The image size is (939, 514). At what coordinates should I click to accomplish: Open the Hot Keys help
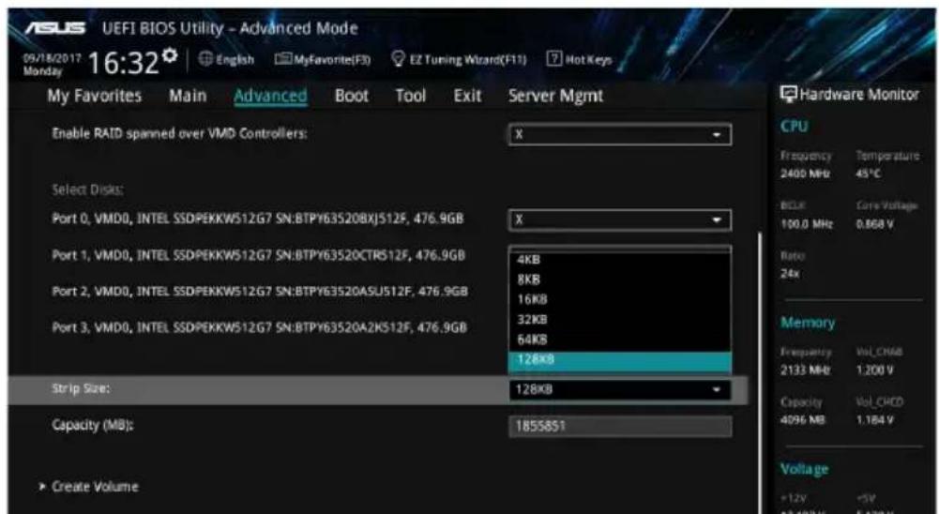(x=589, y=59)
